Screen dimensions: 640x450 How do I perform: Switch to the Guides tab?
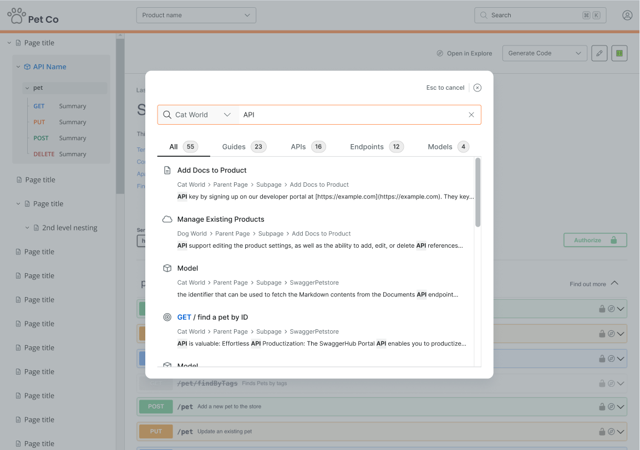pos(243,147)
